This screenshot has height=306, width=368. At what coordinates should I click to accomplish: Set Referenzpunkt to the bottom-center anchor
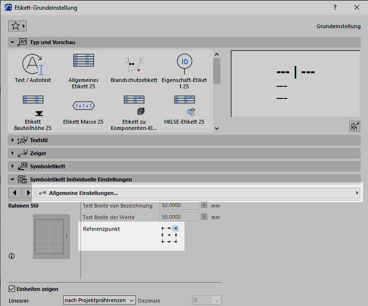169,242
